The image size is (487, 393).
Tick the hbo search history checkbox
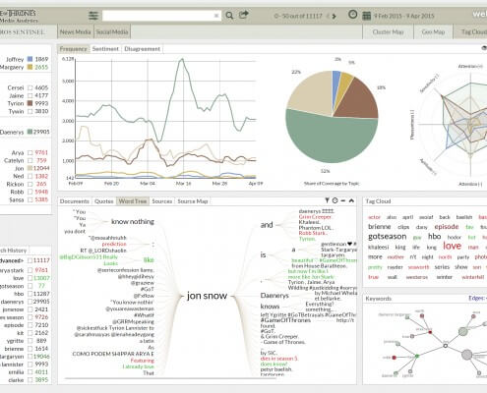point(30,294)
